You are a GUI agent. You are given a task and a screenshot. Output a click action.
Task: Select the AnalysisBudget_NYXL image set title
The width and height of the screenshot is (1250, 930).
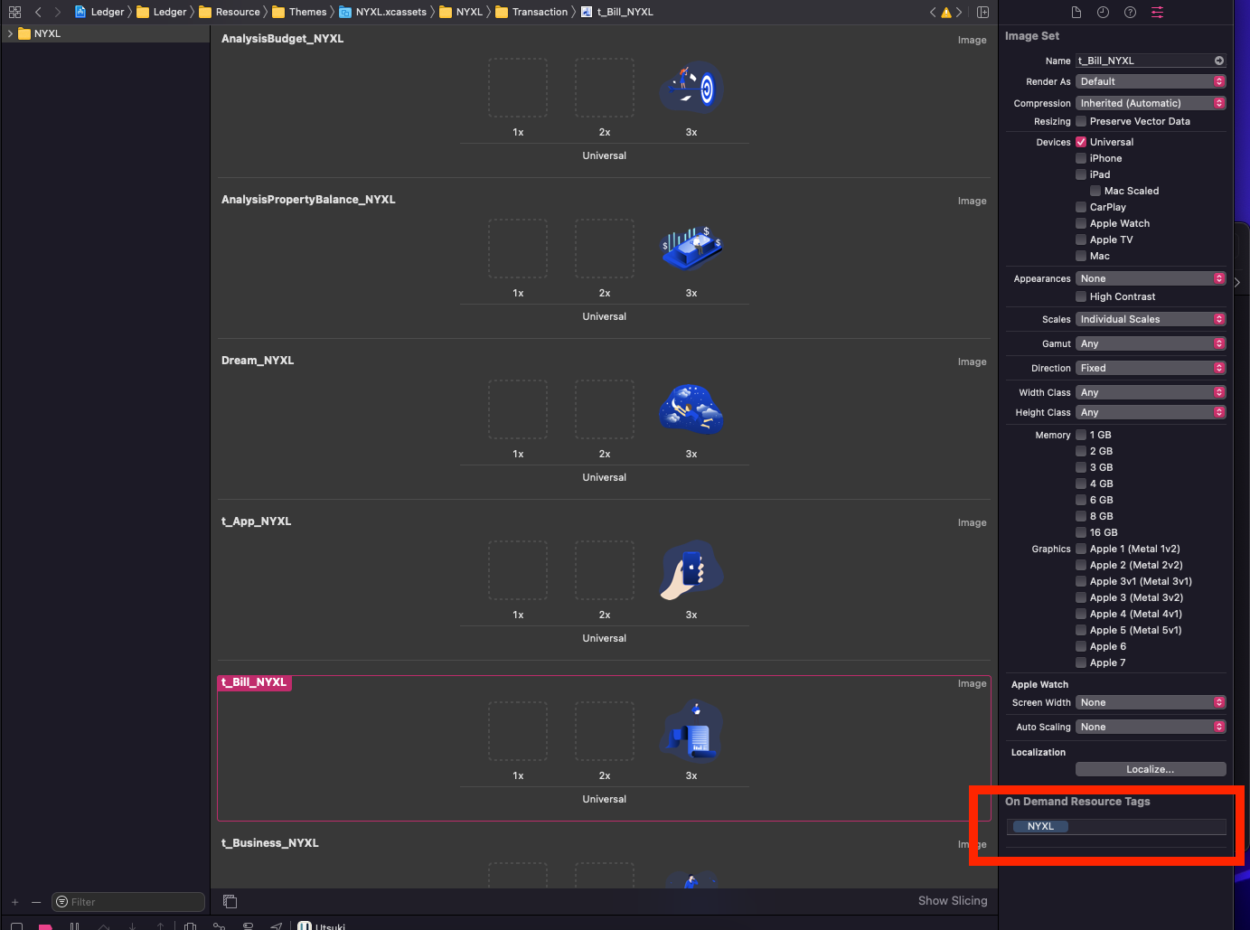[x=283, y=39]
